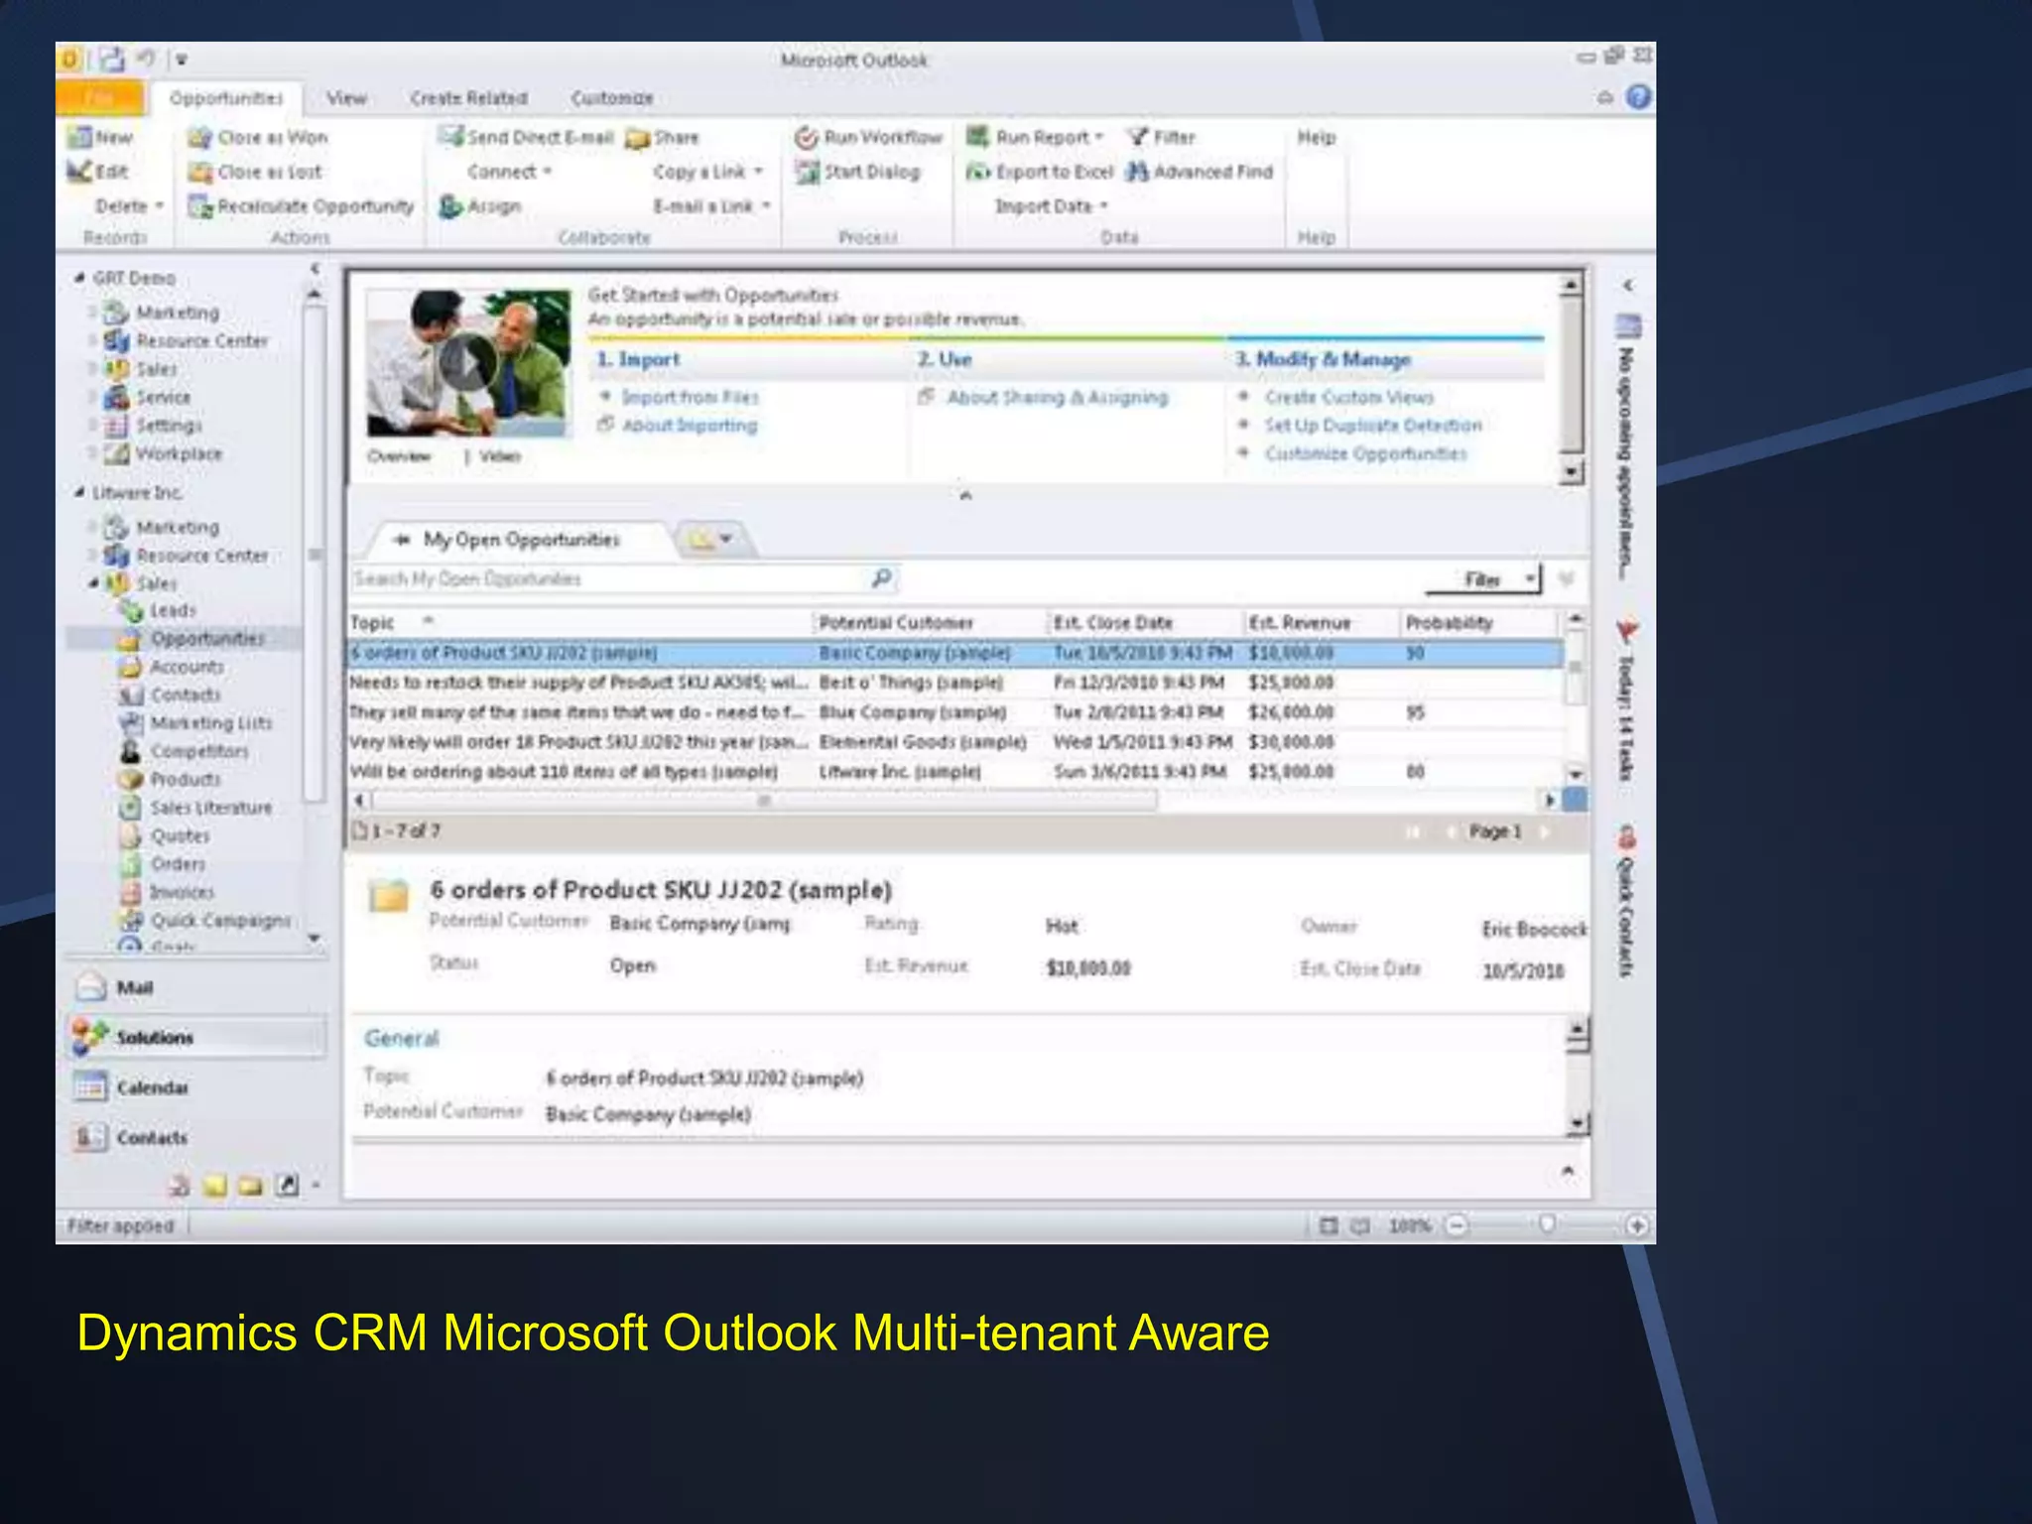Screen dimensions: 2032x1524
Task: Click the Close as Won icon
Action: click(200, 137)
